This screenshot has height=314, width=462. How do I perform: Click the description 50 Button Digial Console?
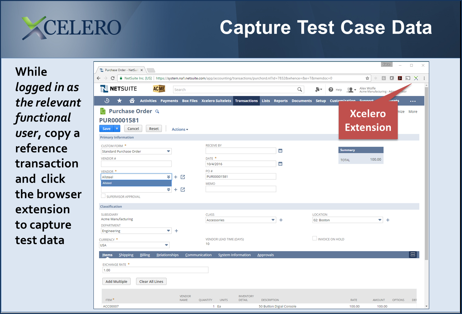(x=277, y=306)
